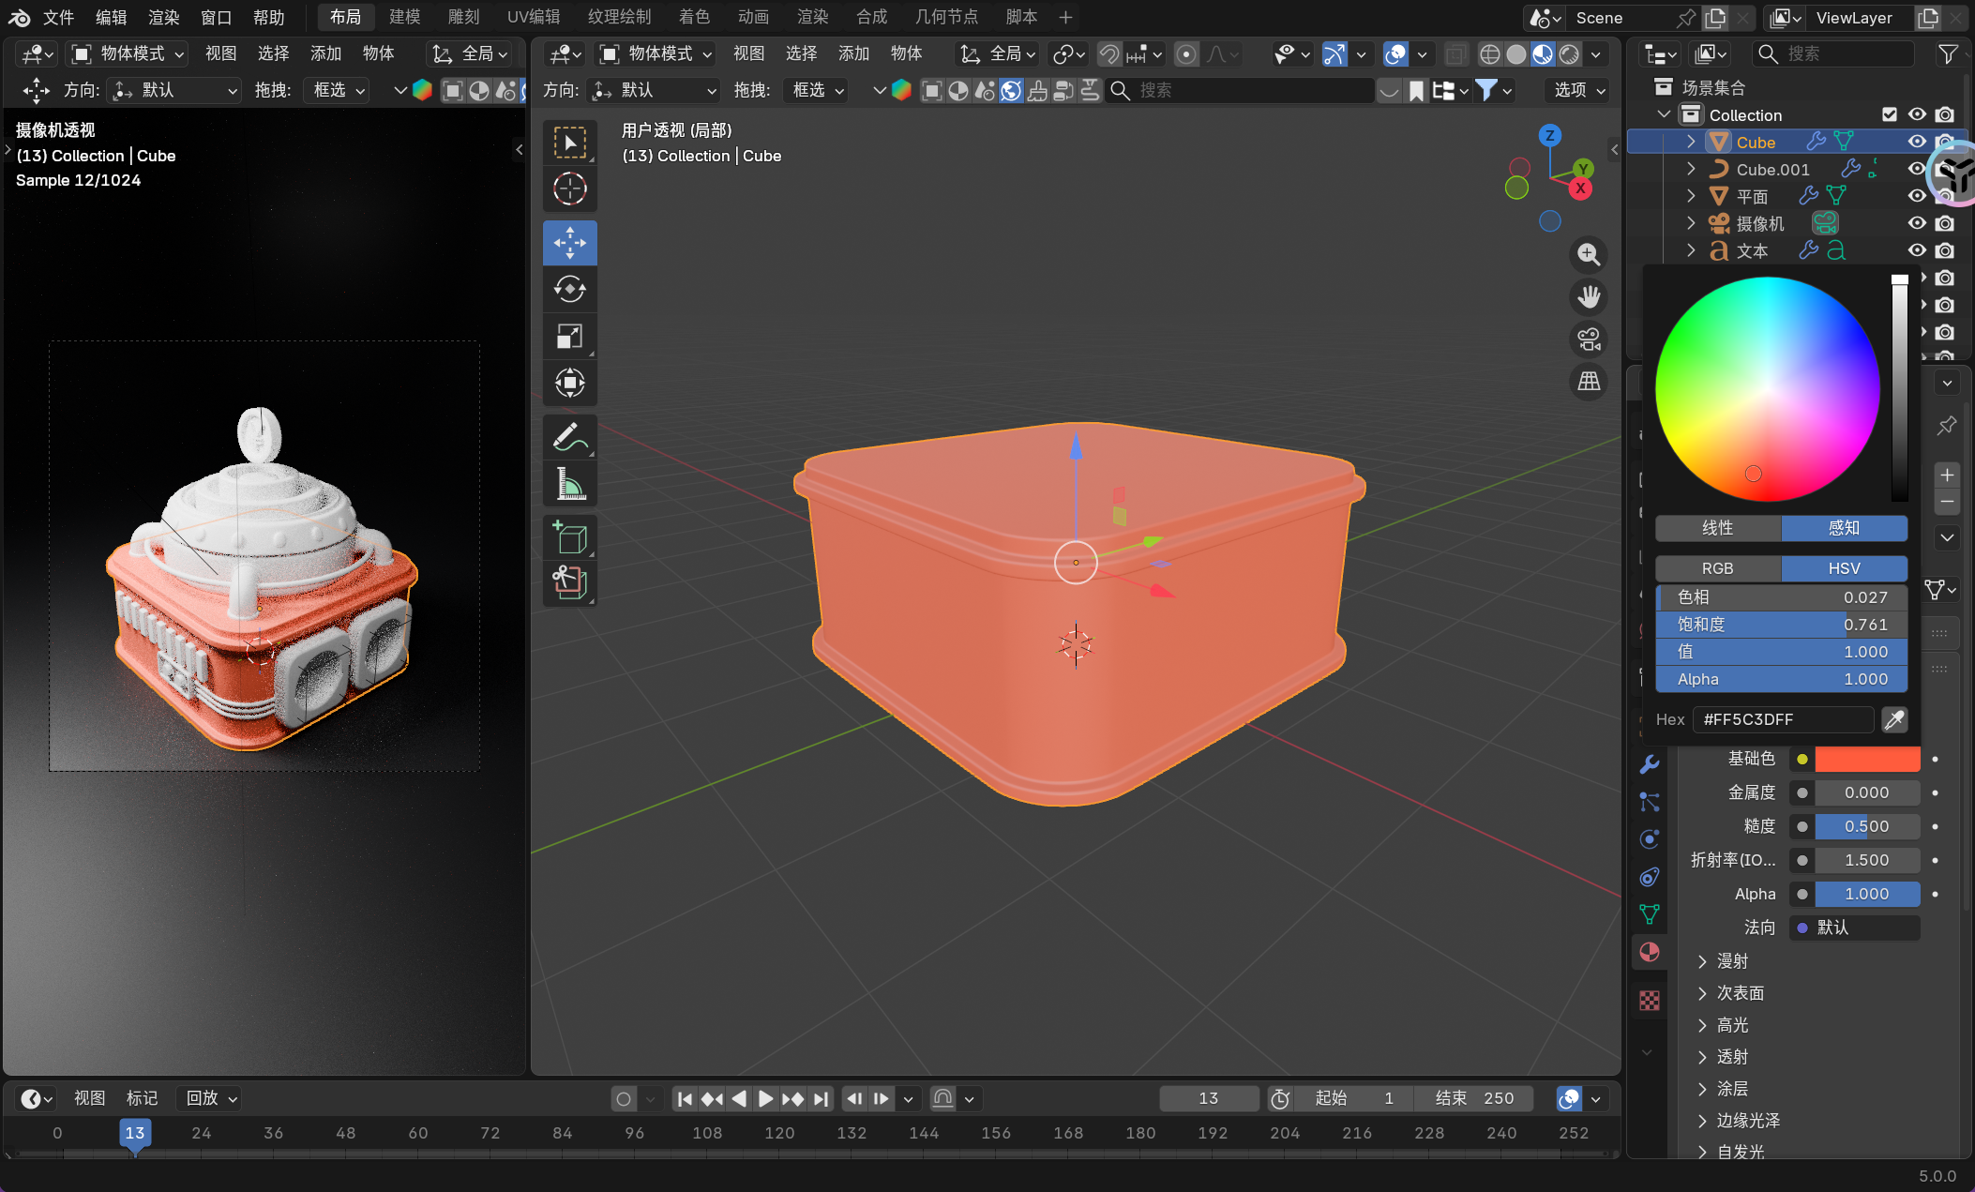Open the Material properties tab icon

pyautogui.click(x=1650, y=952)
